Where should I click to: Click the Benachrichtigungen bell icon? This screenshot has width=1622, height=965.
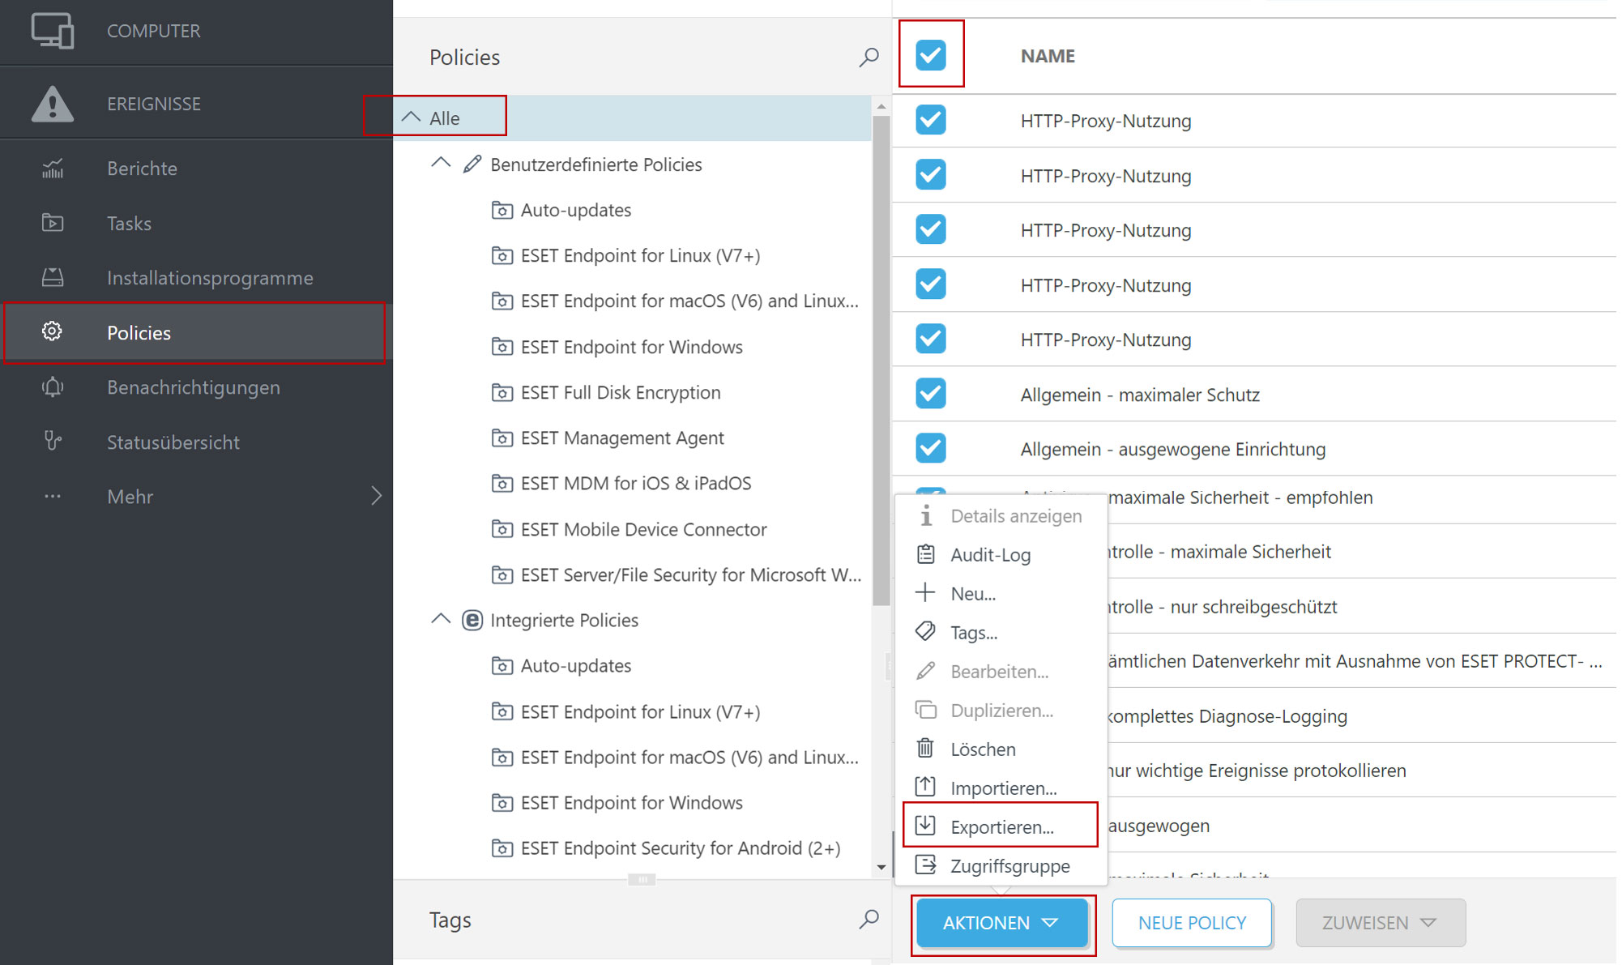53,387
